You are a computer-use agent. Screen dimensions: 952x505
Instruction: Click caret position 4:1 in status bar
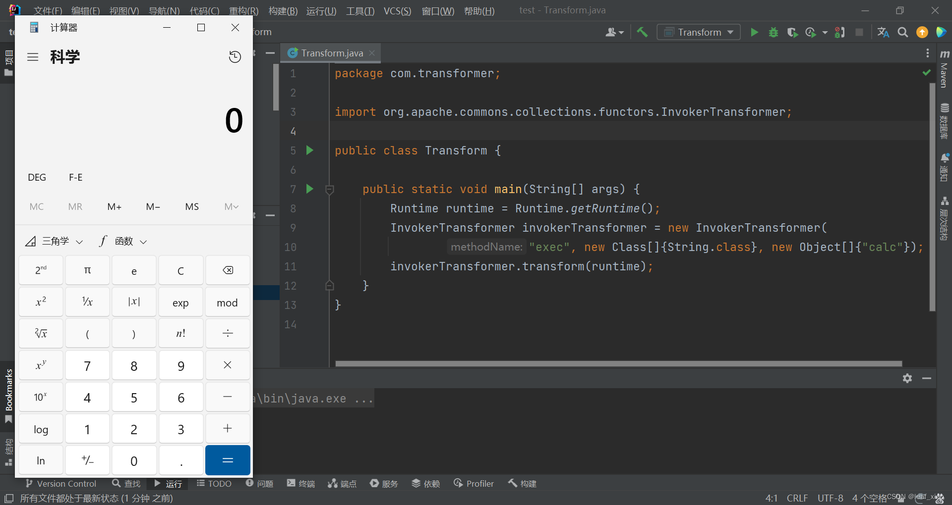[772, 498]
